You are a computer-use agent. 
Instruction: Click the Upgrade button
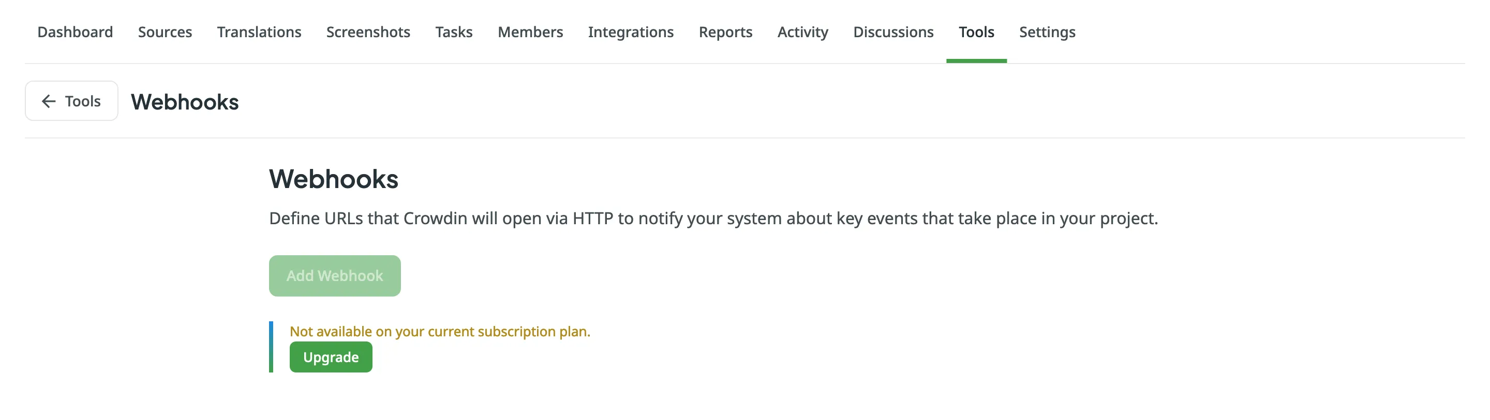click(330, 356)
